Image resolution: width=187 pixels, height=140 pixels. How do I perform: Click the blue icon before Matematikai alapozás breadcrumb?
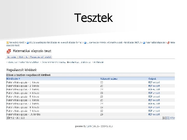(144, 42)
